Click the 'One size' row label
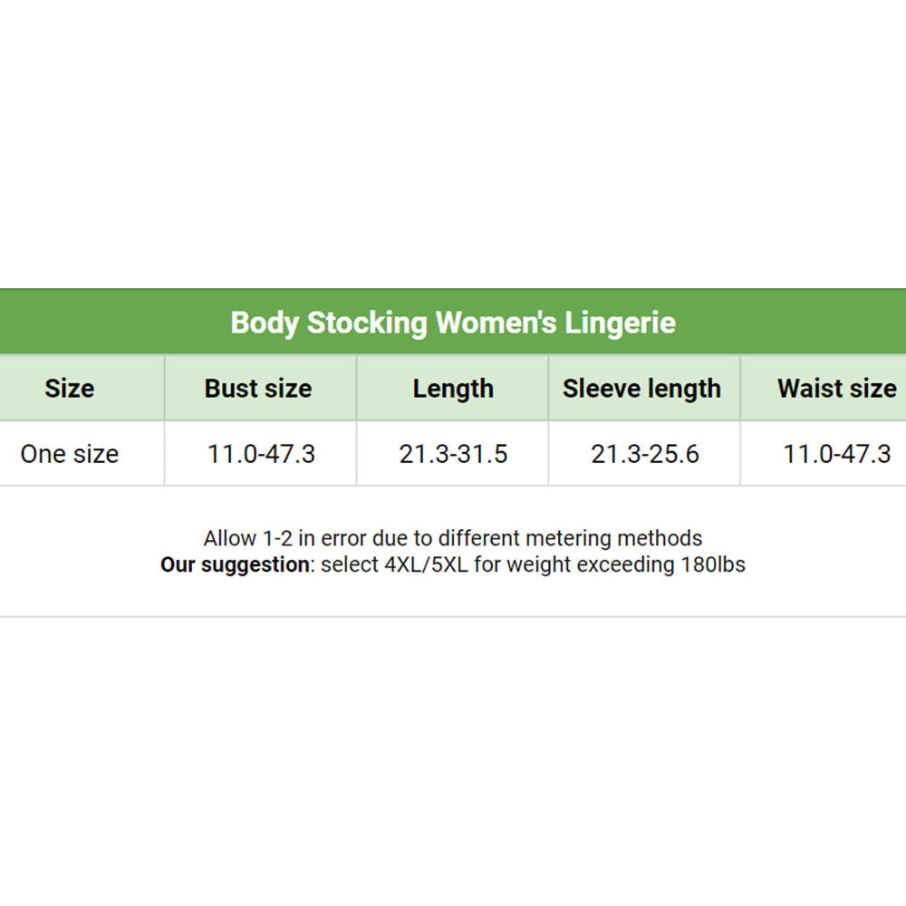 [x=70, y=454]
